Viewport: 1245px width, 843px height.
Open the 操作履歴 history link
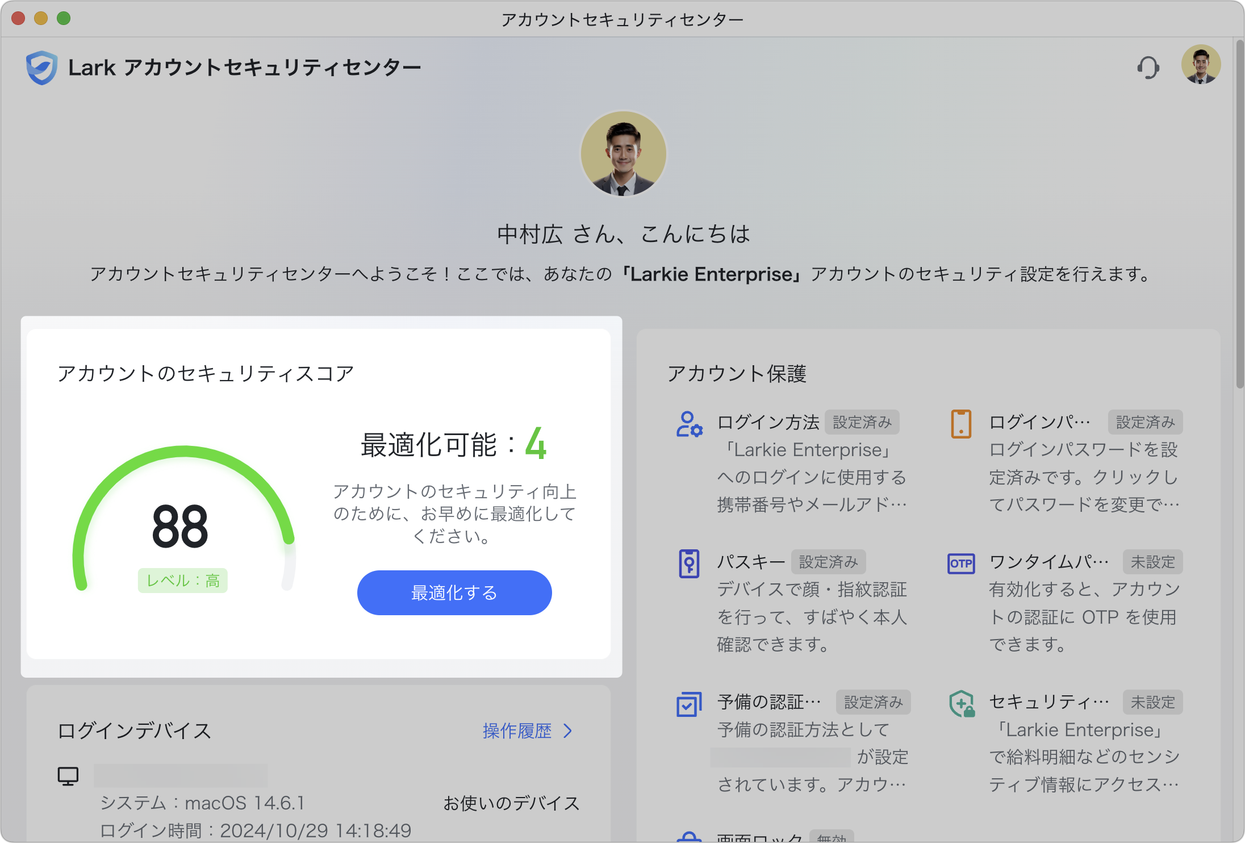517,731
